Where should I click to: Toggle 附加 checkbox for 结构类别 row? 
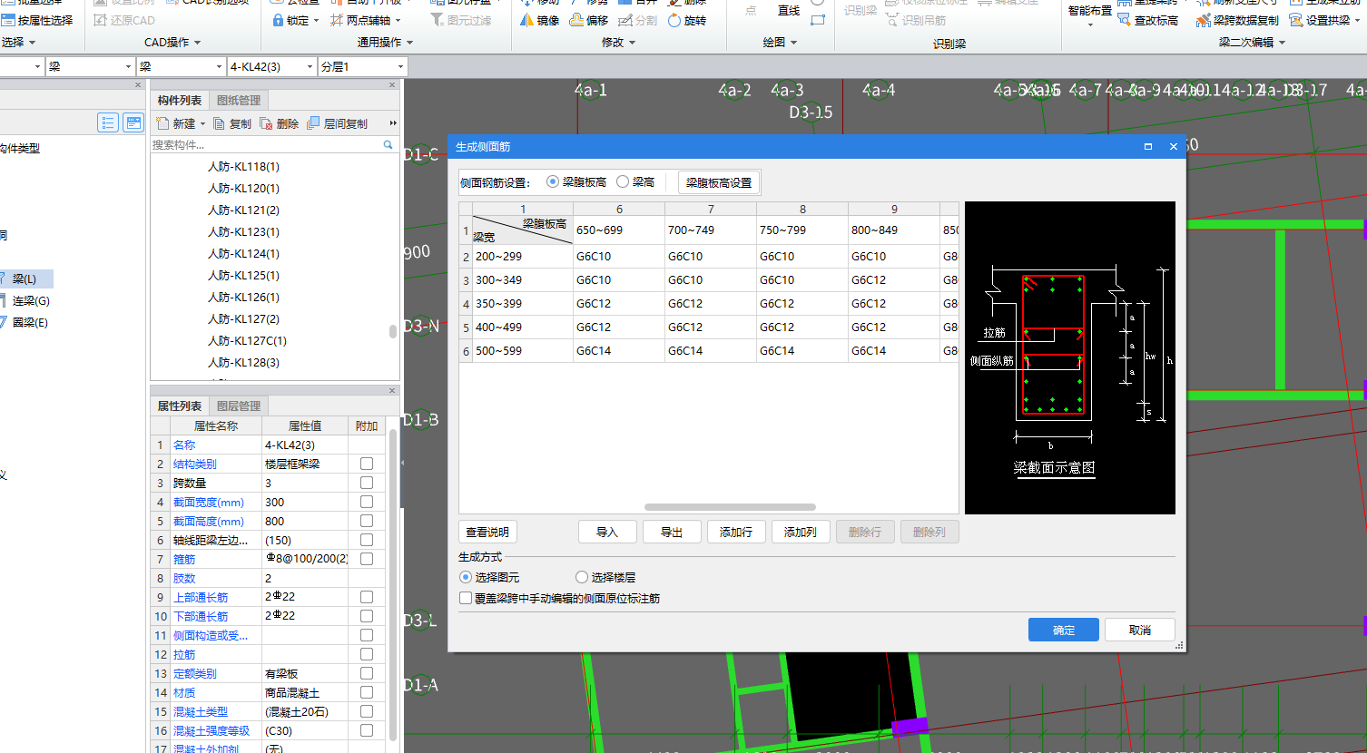(367, 464)
